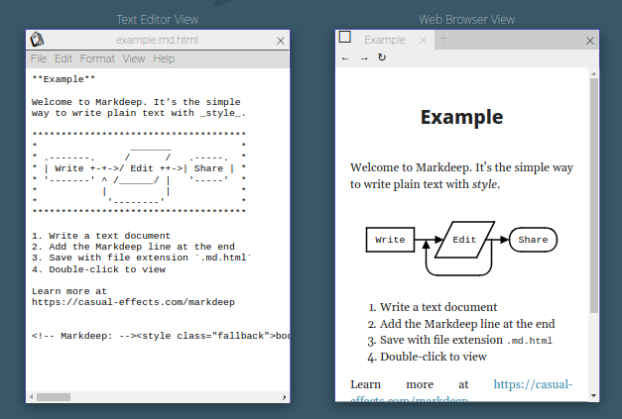This screenshot has width=622, height=419.
Task: Click editor horizontal scrollbar right arrow
Action: (x=284, y=397)
